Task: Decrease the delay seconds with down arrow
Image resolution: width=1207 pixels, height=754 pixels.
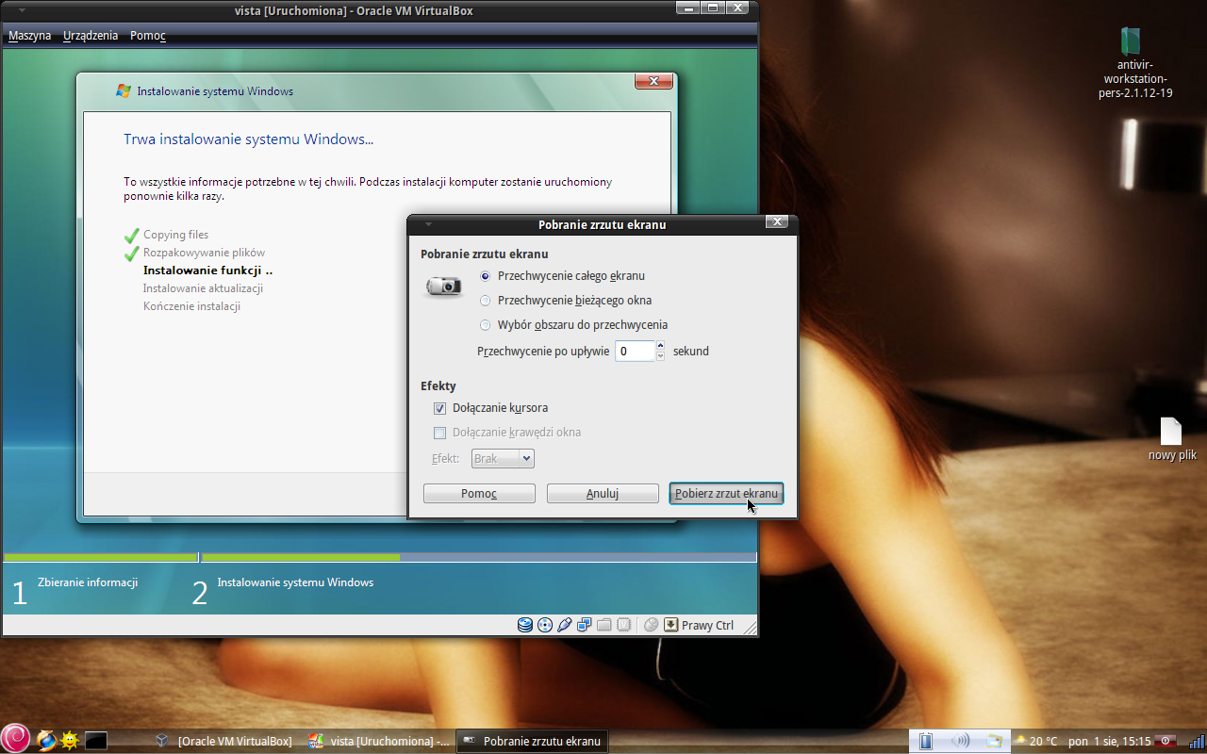Action: 660,356
